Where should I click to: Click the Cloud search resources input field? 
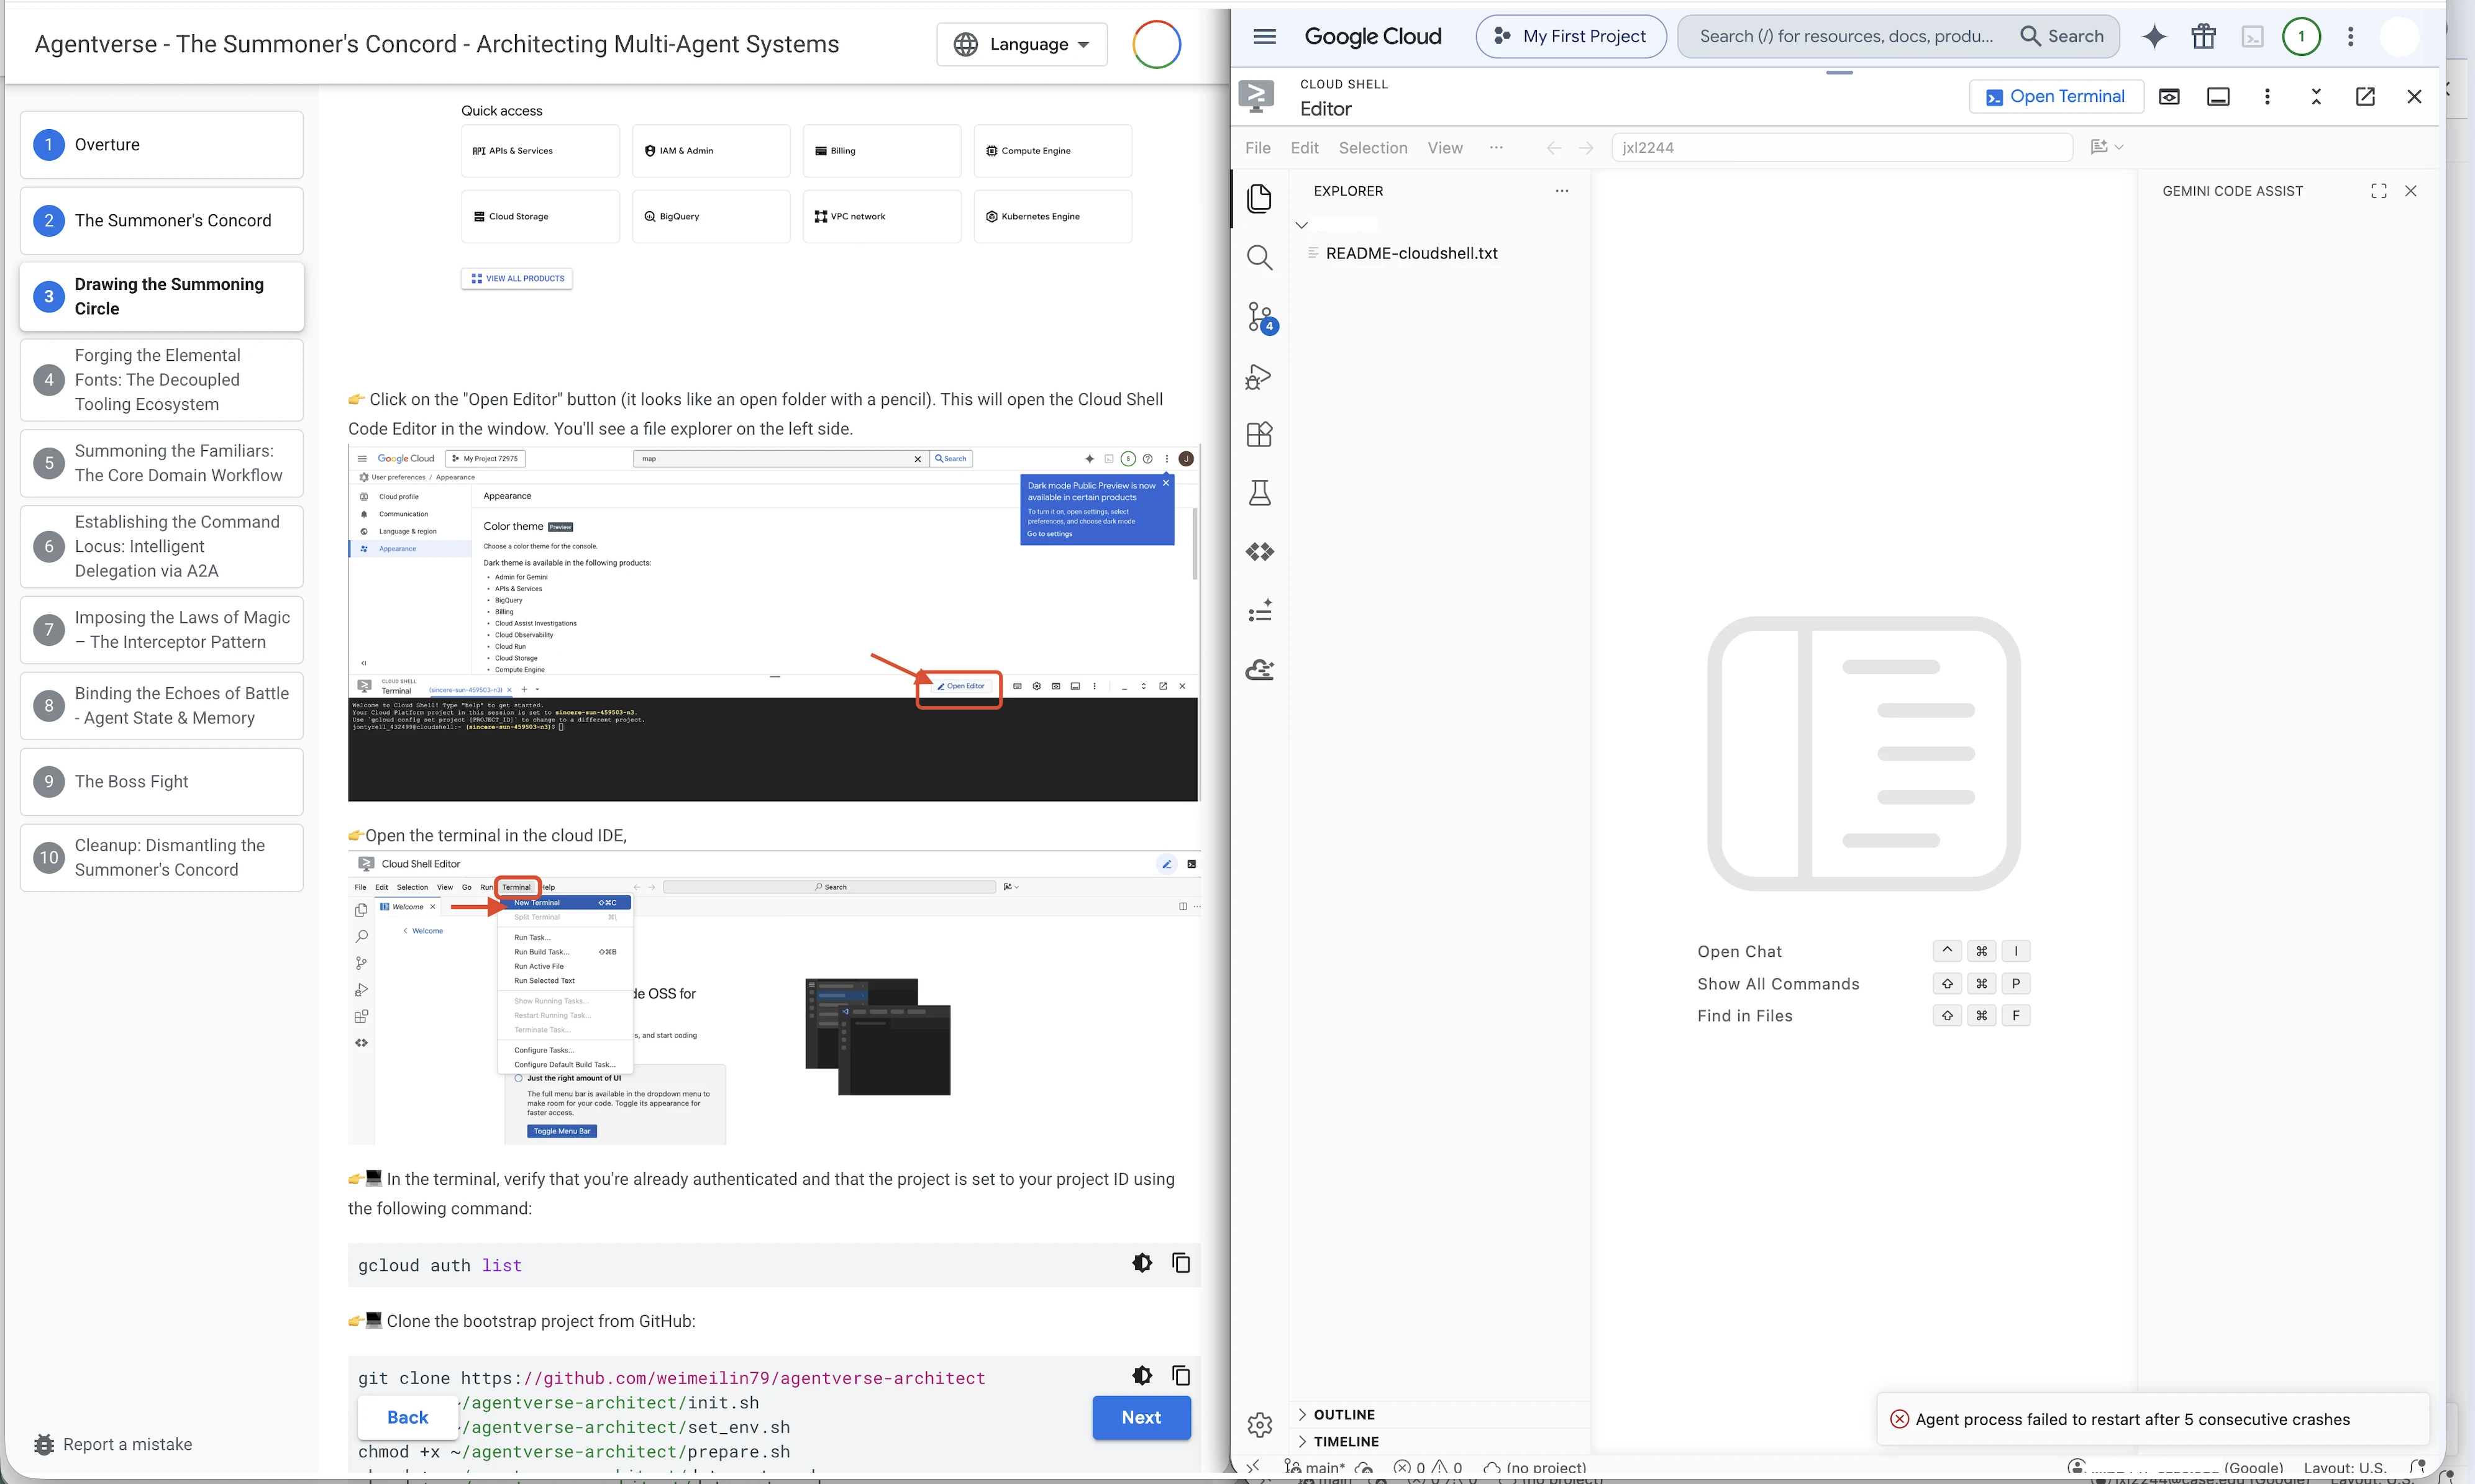(x=1847, y=36)
